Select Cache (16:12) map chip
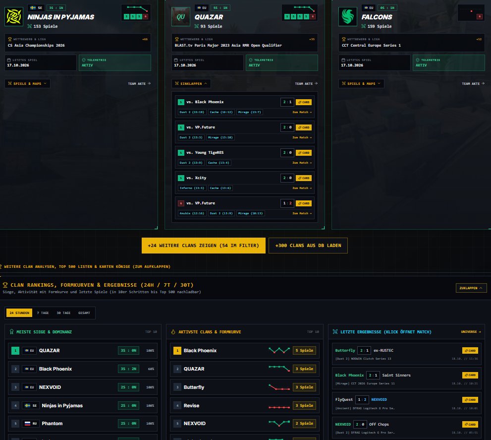491x440 pixels. point(221,112)
